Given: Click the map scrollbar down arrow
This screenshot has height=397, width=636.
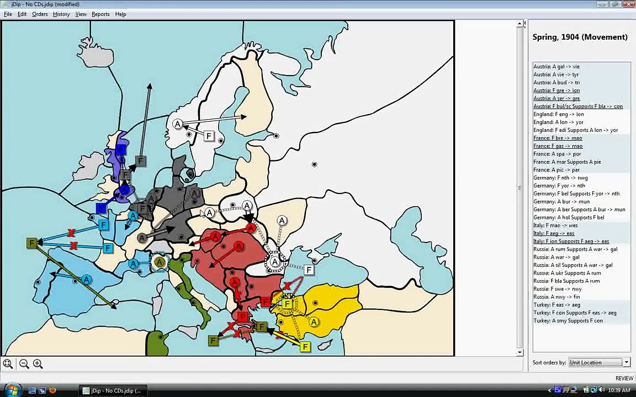Looking at the screenshot, I should point(521,352).
